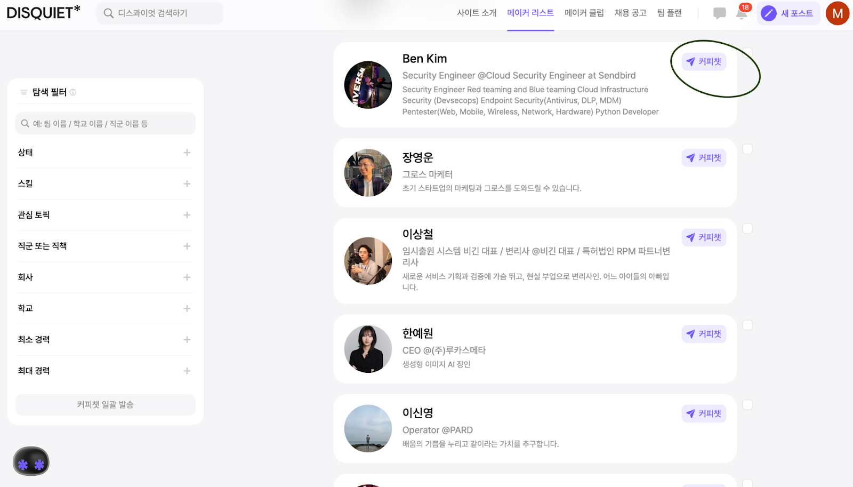
Task: Focus the 디스콰이엇 검색하기 search field
Action: point(160,13)
